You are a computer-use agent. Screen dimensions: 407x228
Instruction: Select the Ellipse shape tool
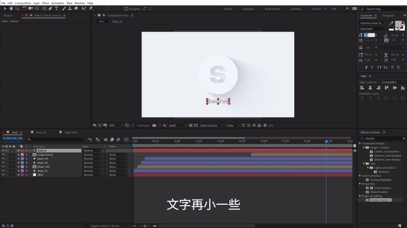click(44, 8)
